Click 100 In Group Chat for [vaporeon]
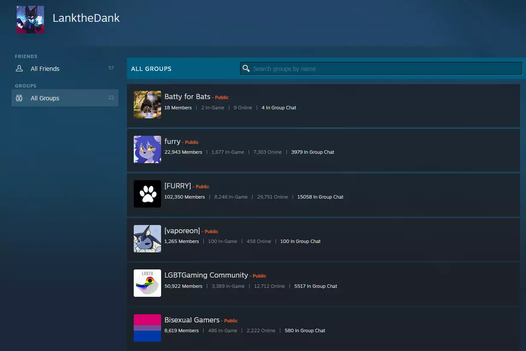 click(x=300, y=241)
